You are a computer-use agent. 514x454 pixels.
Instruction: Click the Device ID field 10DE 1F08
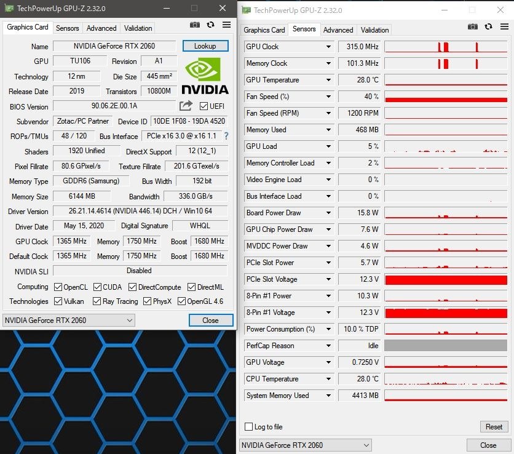coord(189,121)
